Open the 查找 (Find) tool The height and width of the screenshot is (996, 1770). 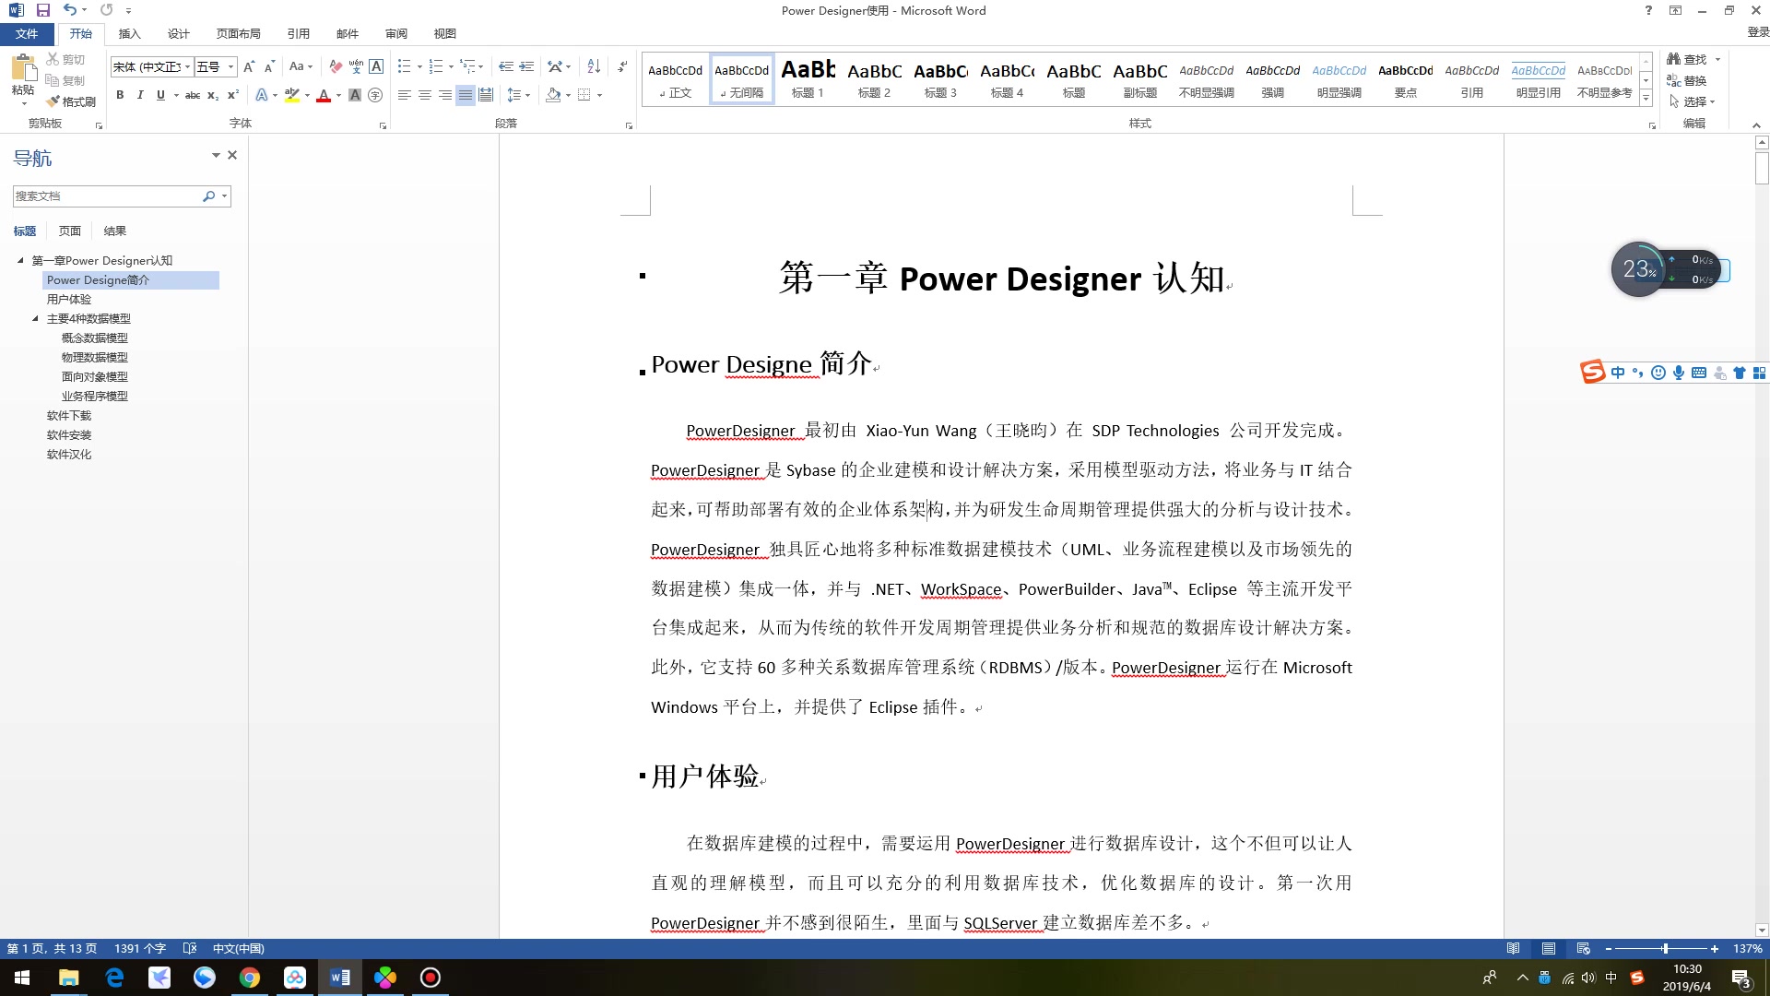coord(1687,59)
